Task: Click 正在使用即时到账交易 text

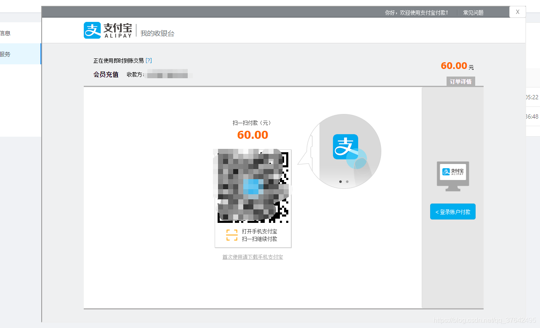Action: [x=118, y=61]
